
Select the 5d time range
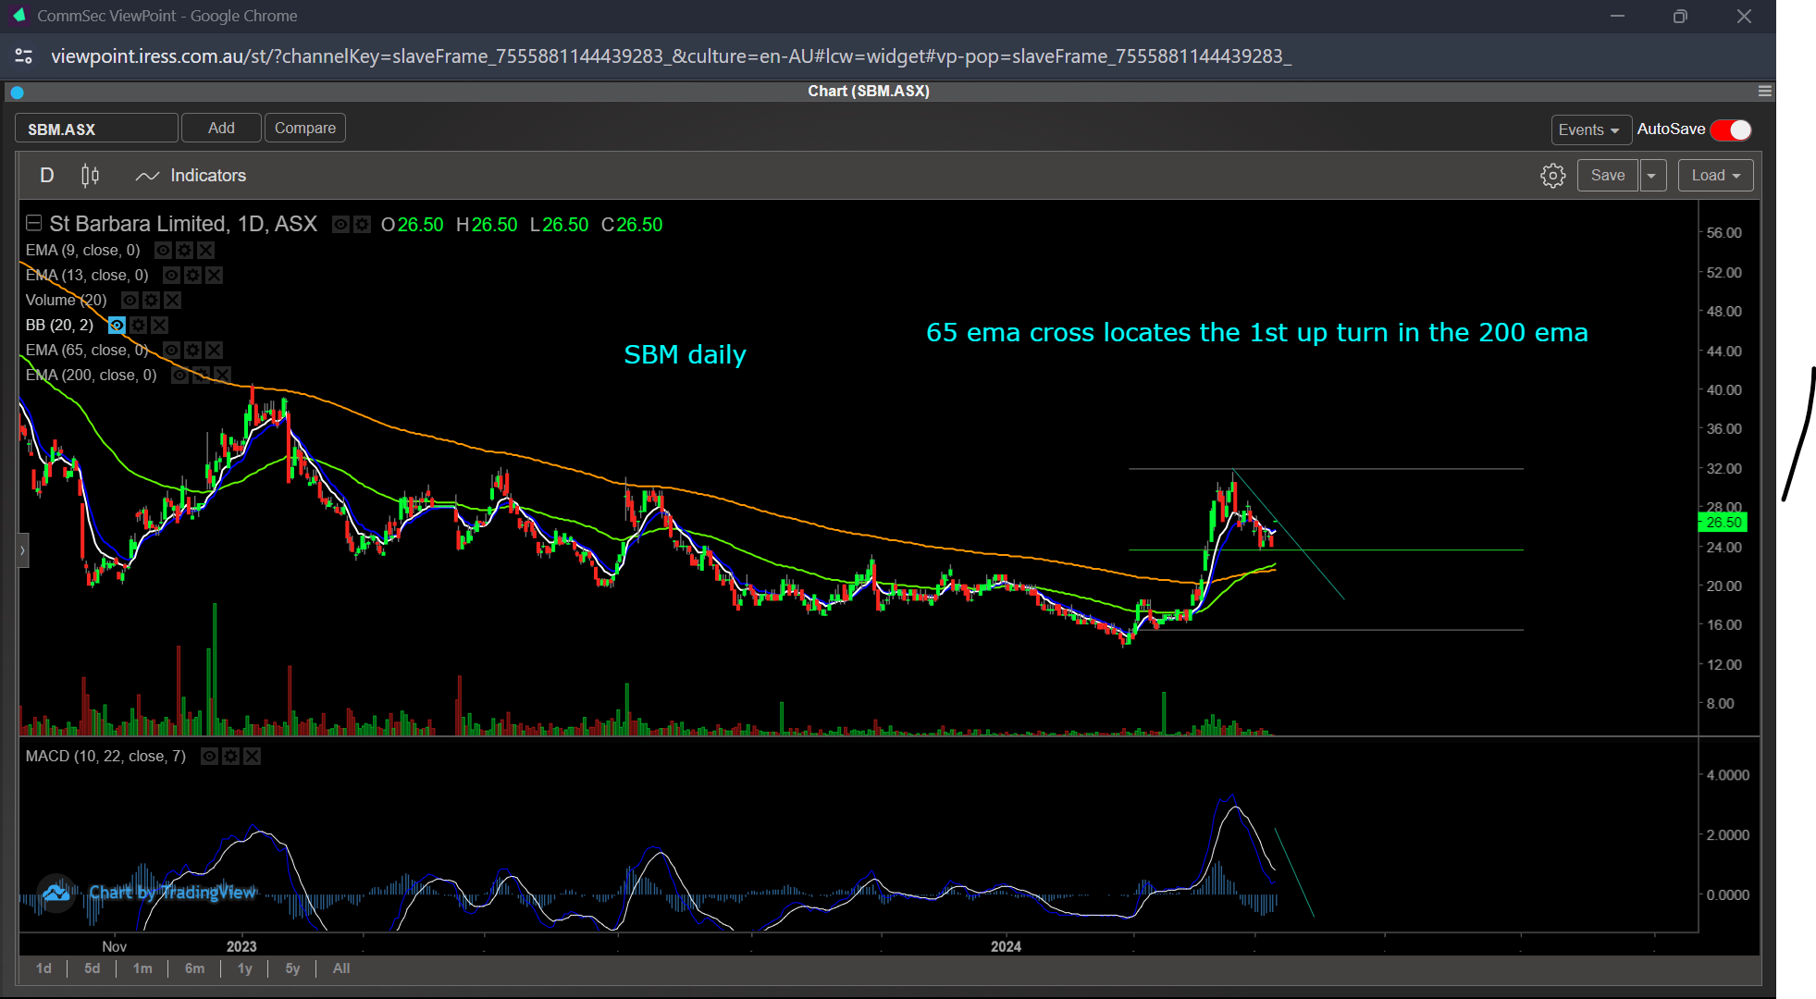coord(92,968)
